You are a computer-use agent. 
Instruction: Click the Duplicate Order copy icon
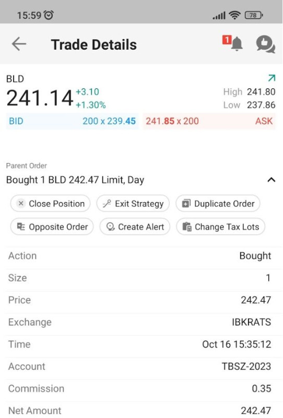coord(186,204)
